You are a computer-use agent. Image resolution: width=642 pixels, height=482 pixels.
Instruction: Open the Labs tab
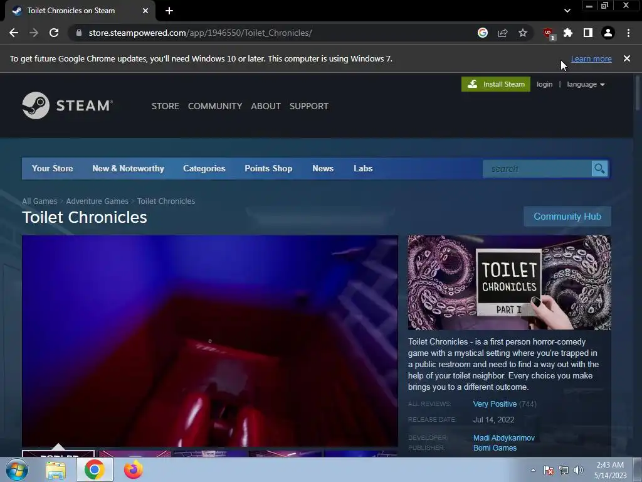(363, 168)
